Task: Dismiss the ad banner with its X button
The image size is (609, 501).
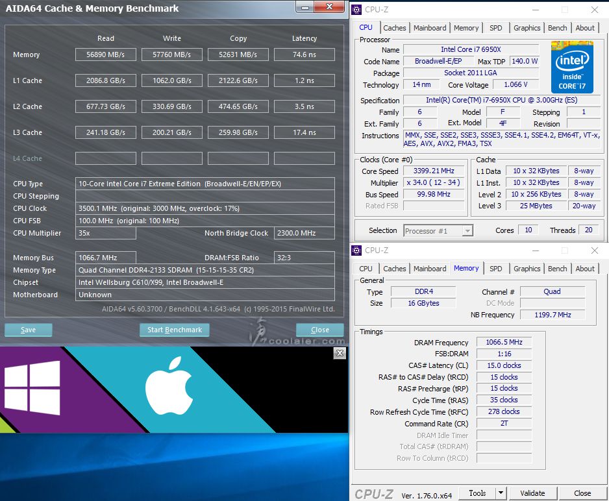Action: point(340,353)
